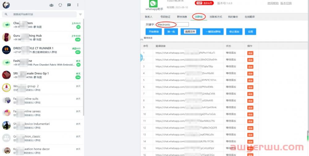Click 添加 button in row 5
The height and width of the screenshot is (156, 309).
250,80
